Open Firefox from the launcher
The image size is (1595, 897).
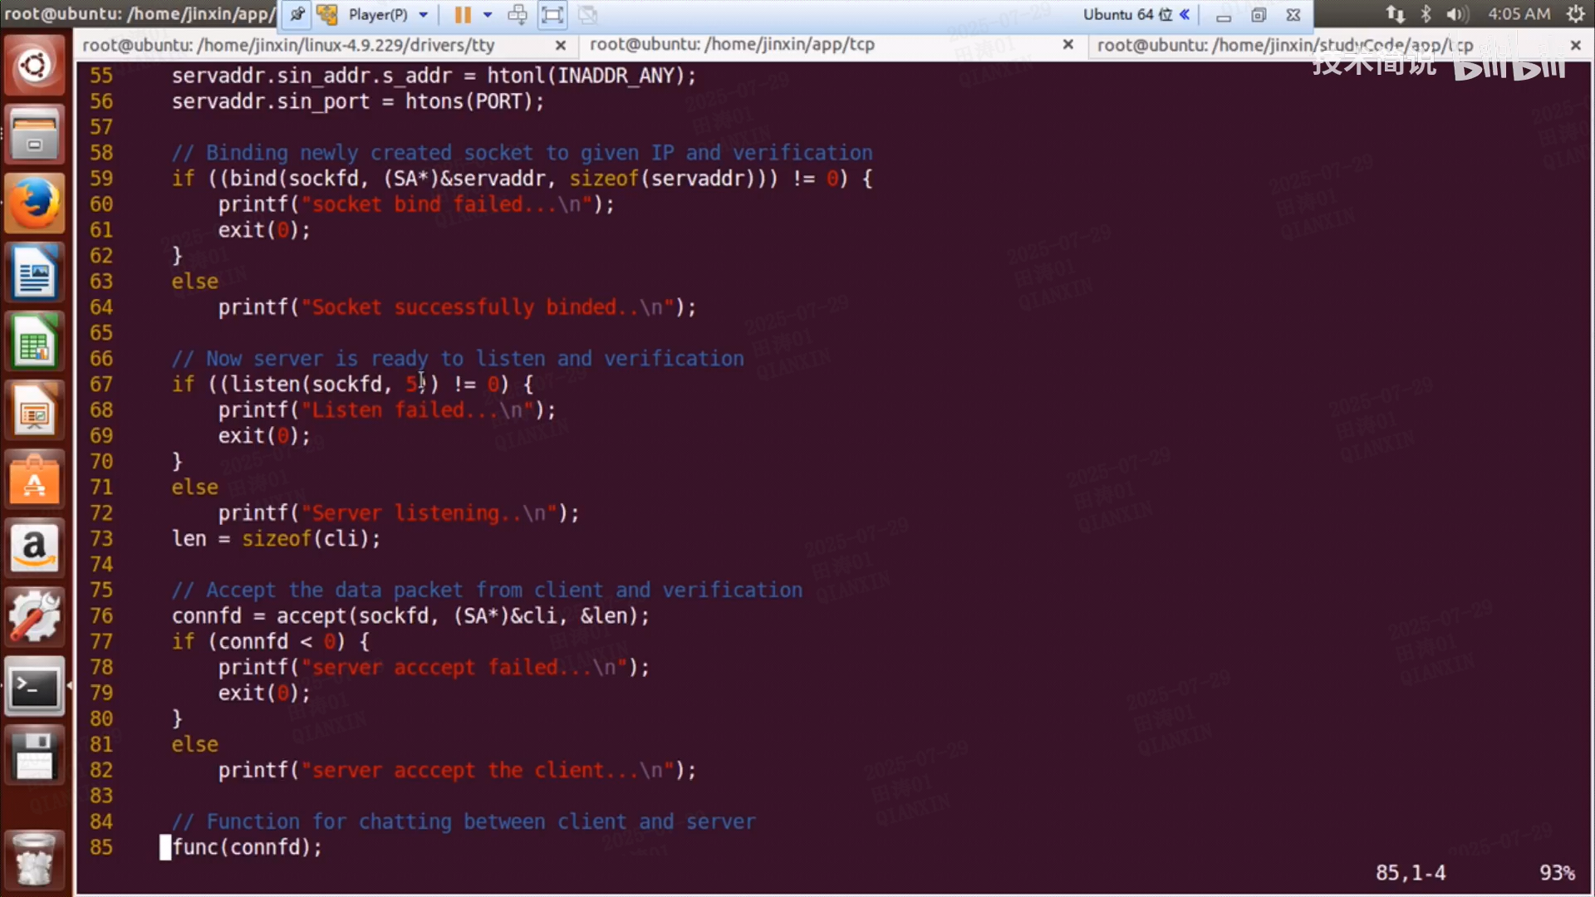click(x=34, y=203)
